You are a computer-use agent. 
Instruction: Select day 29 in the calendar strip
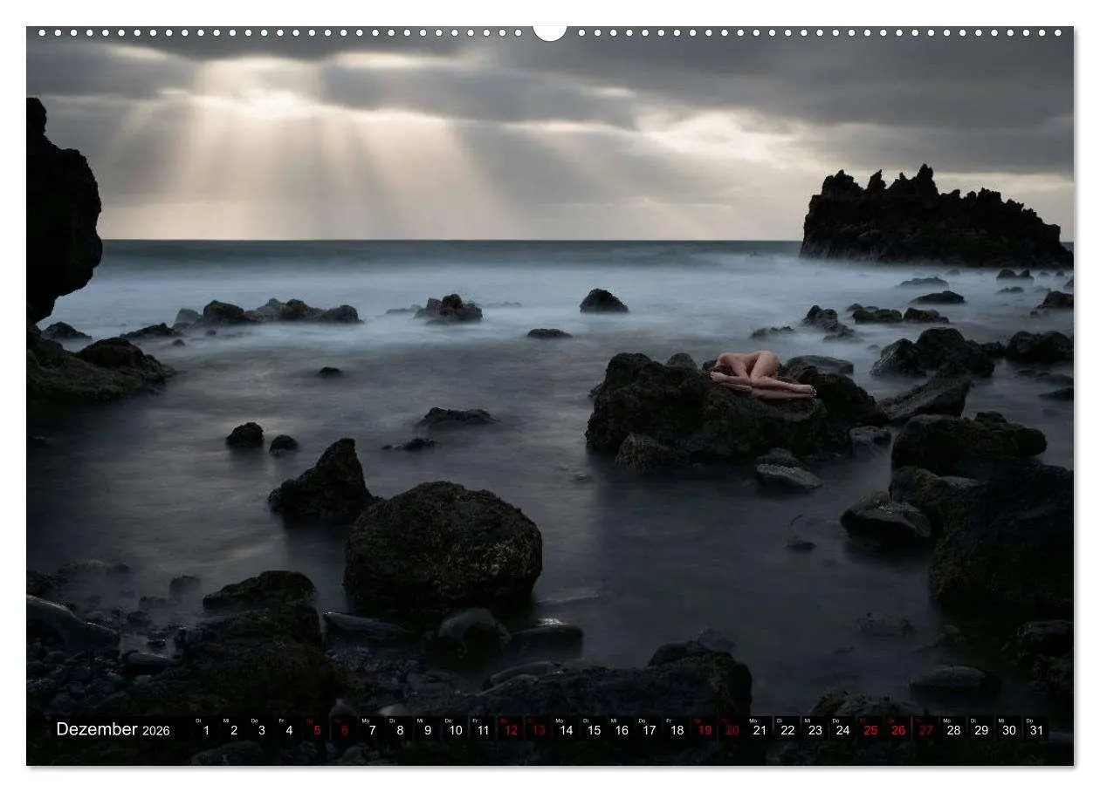pos(981,729)
